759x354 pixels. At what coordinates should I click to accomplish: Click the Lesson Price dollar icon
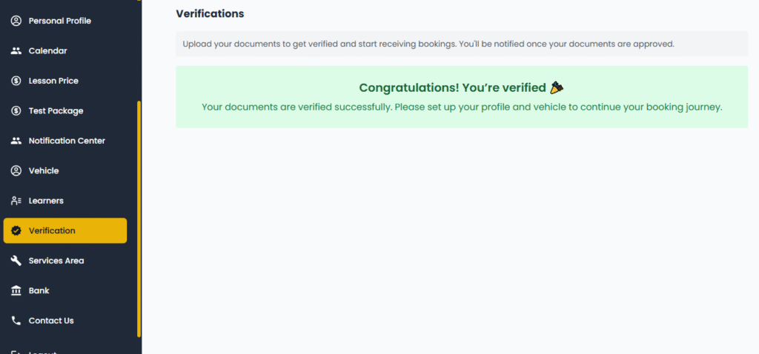coord(16,81)
